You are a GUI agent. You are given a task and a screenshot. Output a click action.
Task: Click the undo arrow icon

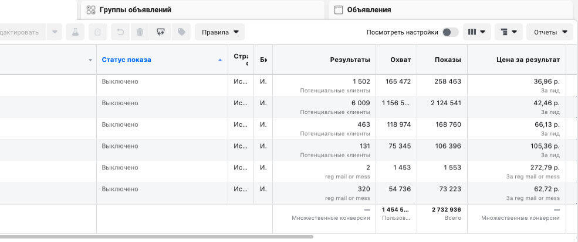tap(120, 32)
